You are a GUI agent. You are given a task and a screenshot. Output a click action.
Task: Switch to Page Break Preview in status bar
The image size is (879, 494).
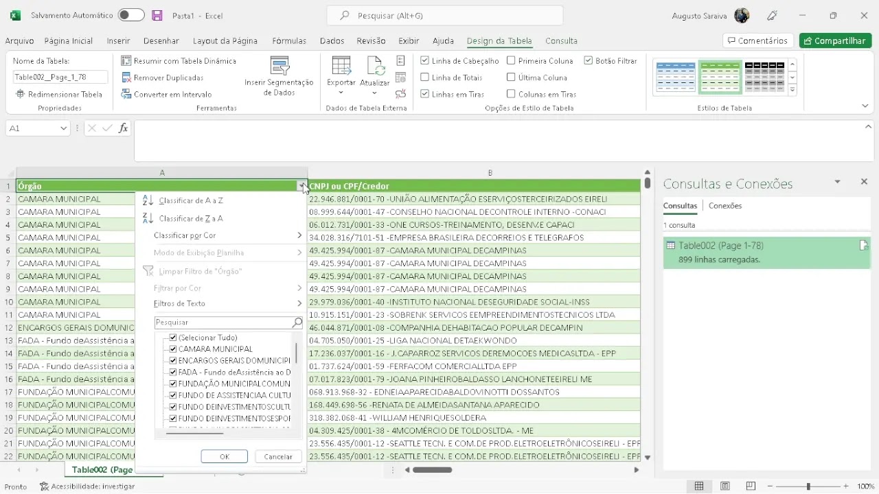751,486
